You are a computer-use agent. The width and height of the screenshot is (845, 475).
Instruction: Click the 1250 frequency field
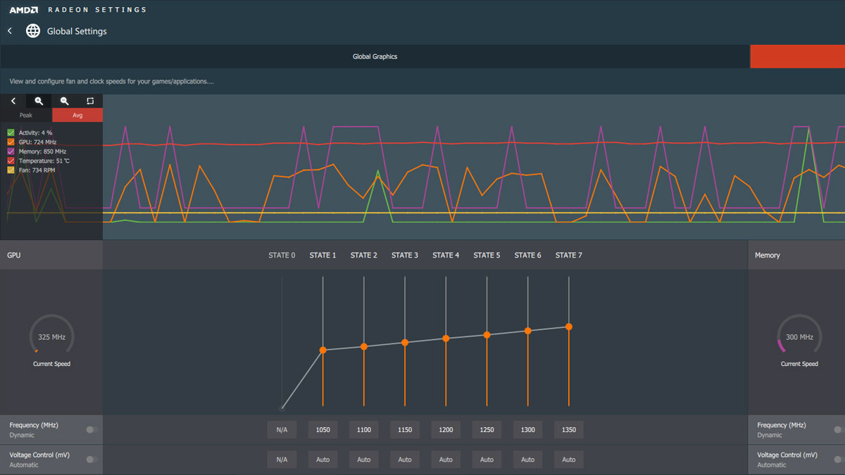pos(487,430)
